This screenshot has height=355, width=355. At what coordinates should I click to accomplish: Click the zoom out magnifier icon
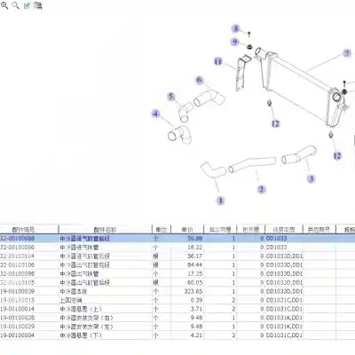click(16, 5)
